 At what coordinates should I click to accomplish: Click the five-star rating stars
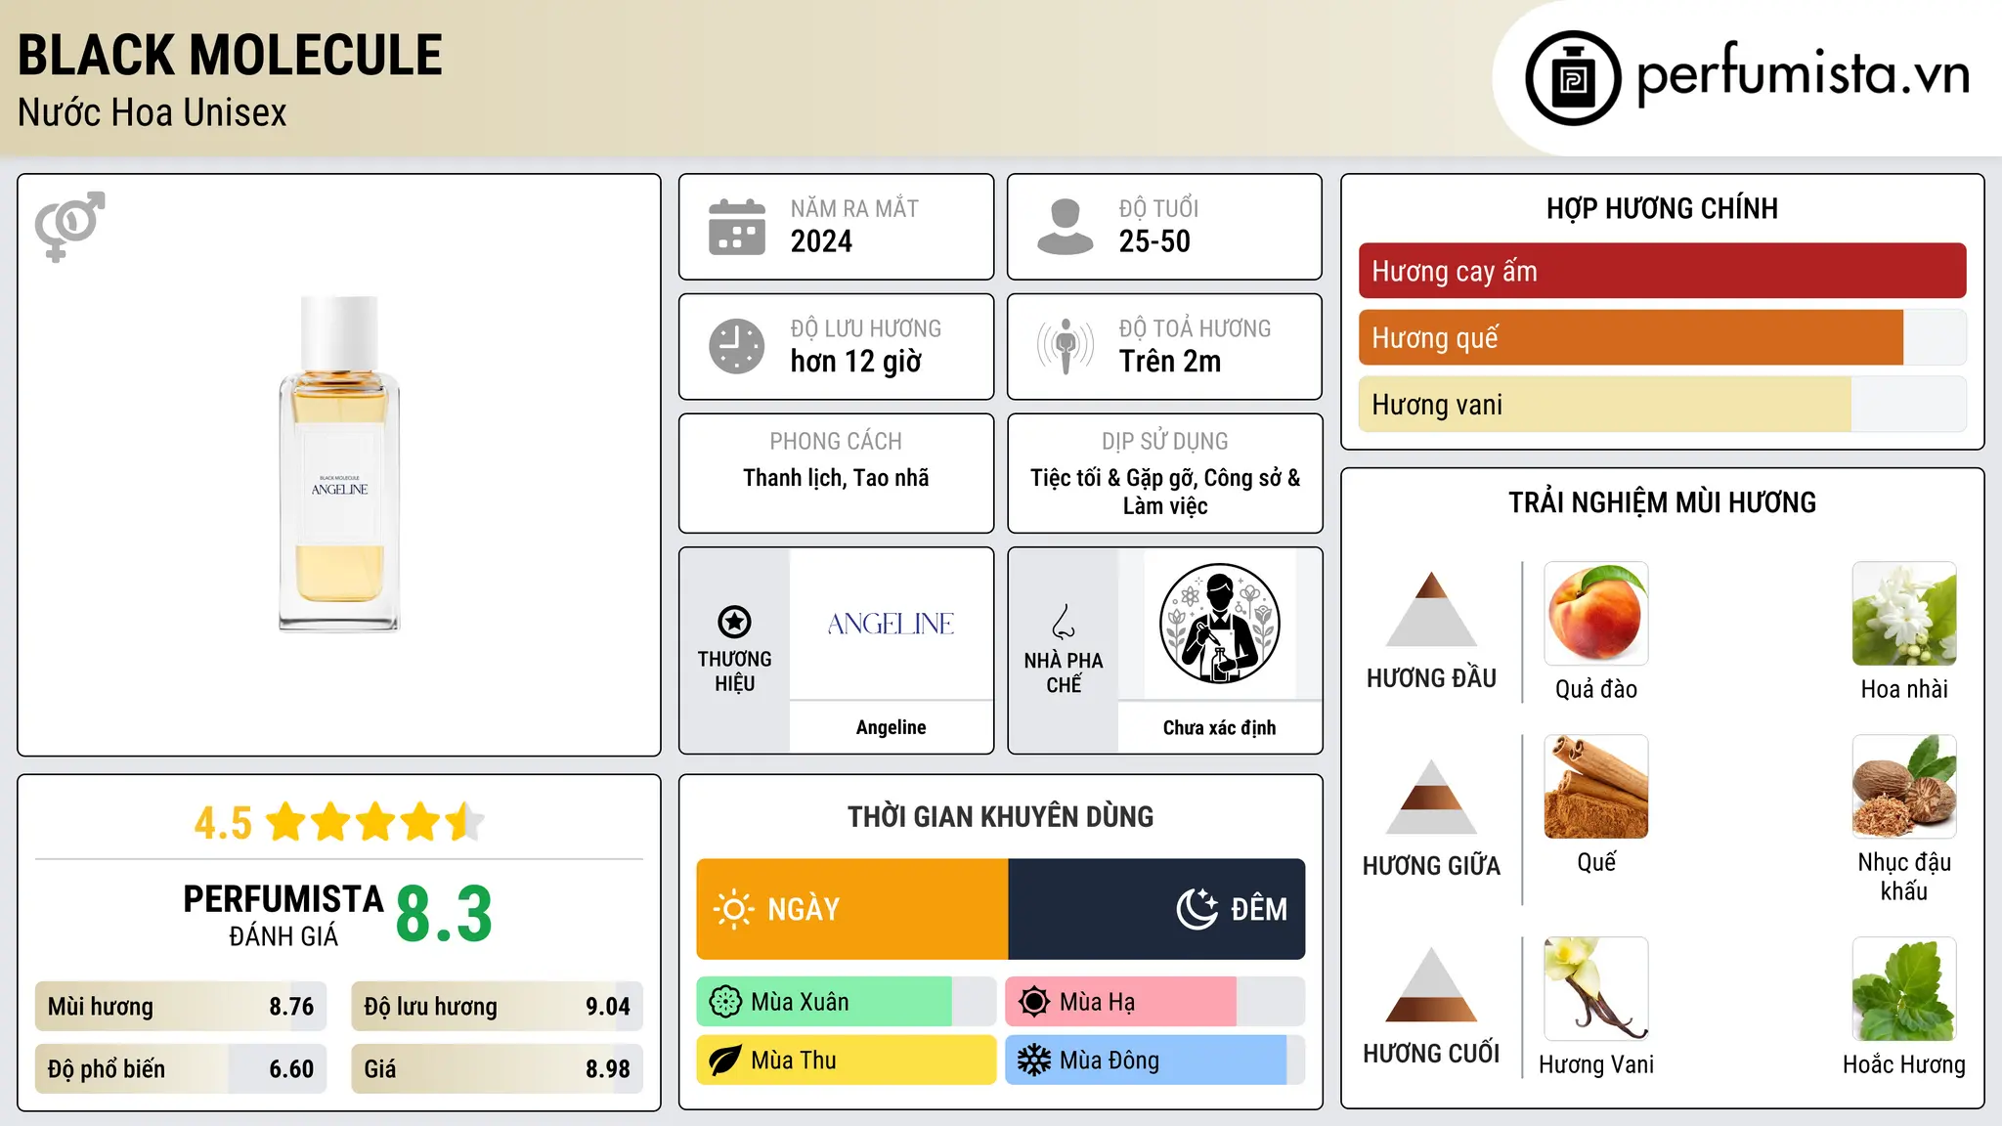375,822
